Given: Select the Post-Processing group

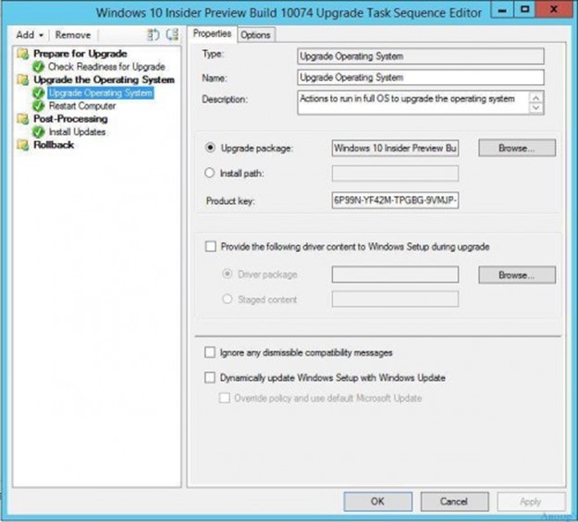Looking at the screenshot, I should 71,119.
